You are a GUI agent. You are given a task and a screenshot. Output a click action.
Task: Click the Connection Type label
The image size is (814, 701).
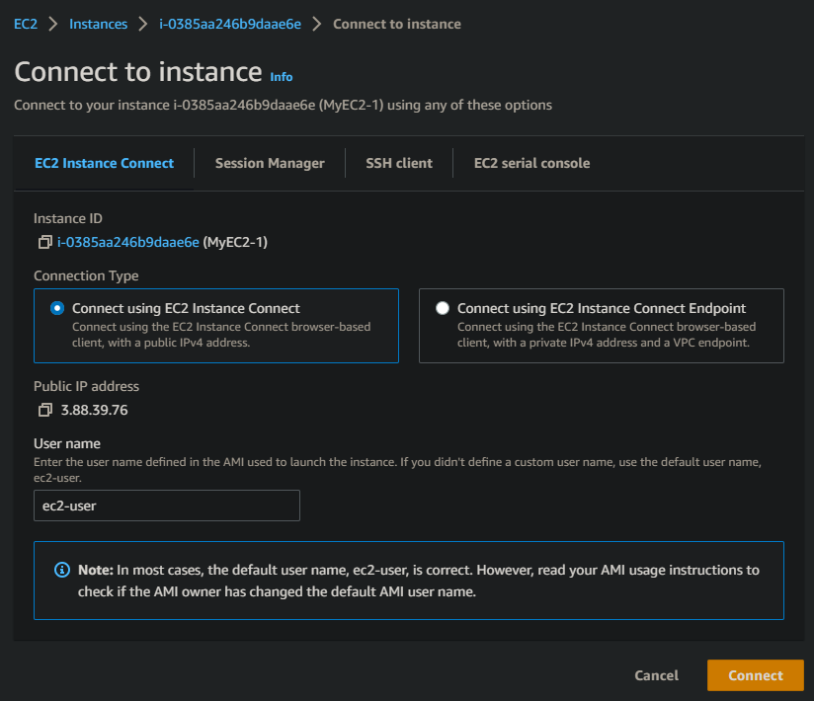[x=86, y=275]
